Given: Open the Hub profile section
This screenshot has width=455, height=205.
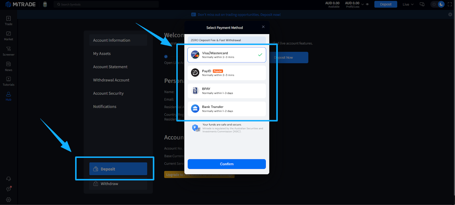Looking at the screenshot, I should (x=9, y=96).
